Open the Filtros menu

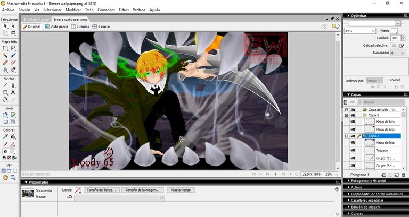tap(124, 10)
